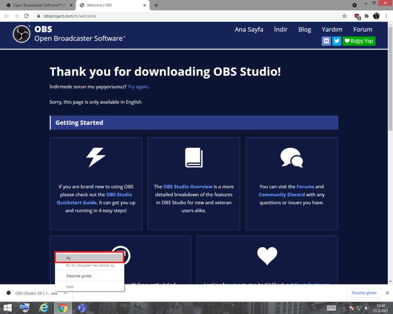Image resolution: width=393 pixels, height=314 pixels.
Task: Open Internet Explorer from taskbar
Action: (x=44, y=308)
